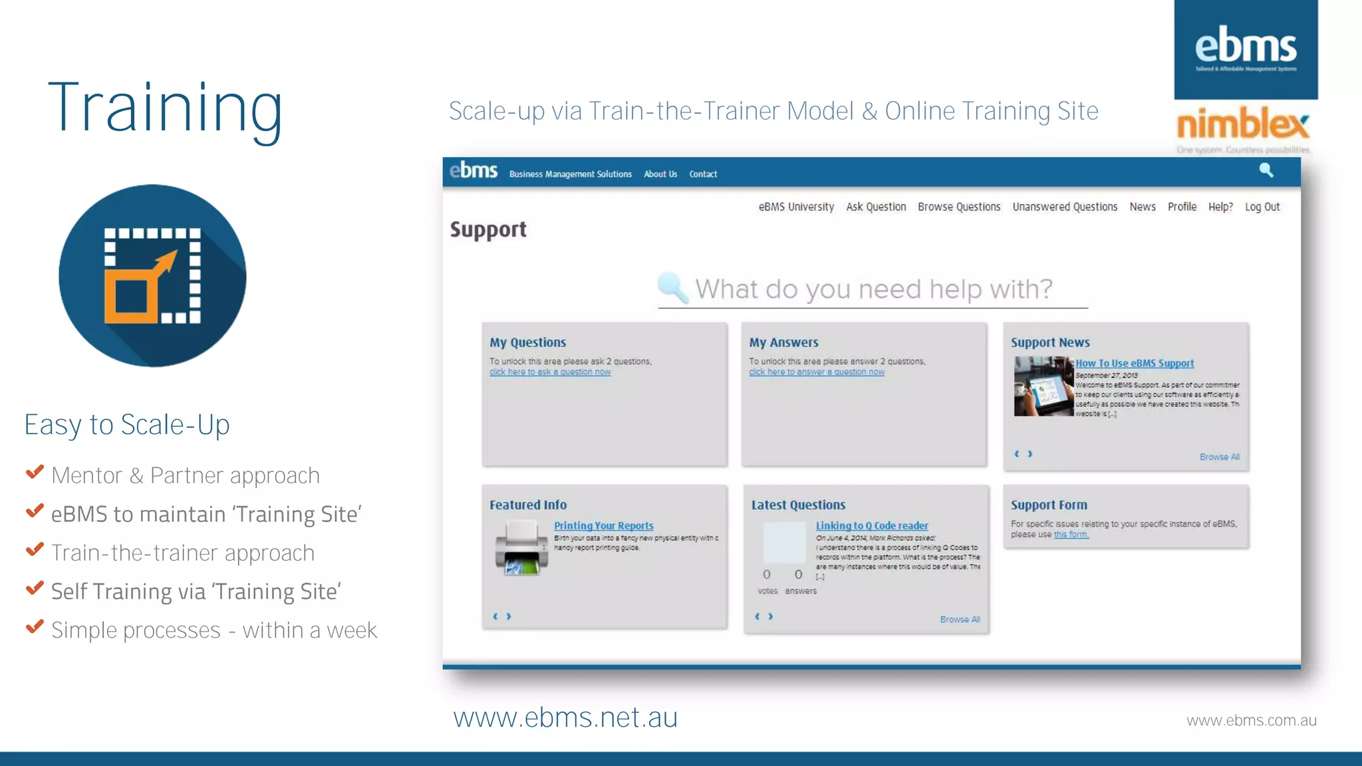
Task: Click the 'Support' page heading
Action: (x=488, y=229)
